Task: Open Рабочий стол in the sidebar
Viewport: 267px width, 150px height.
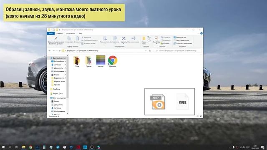Action: tap(59, 61)
